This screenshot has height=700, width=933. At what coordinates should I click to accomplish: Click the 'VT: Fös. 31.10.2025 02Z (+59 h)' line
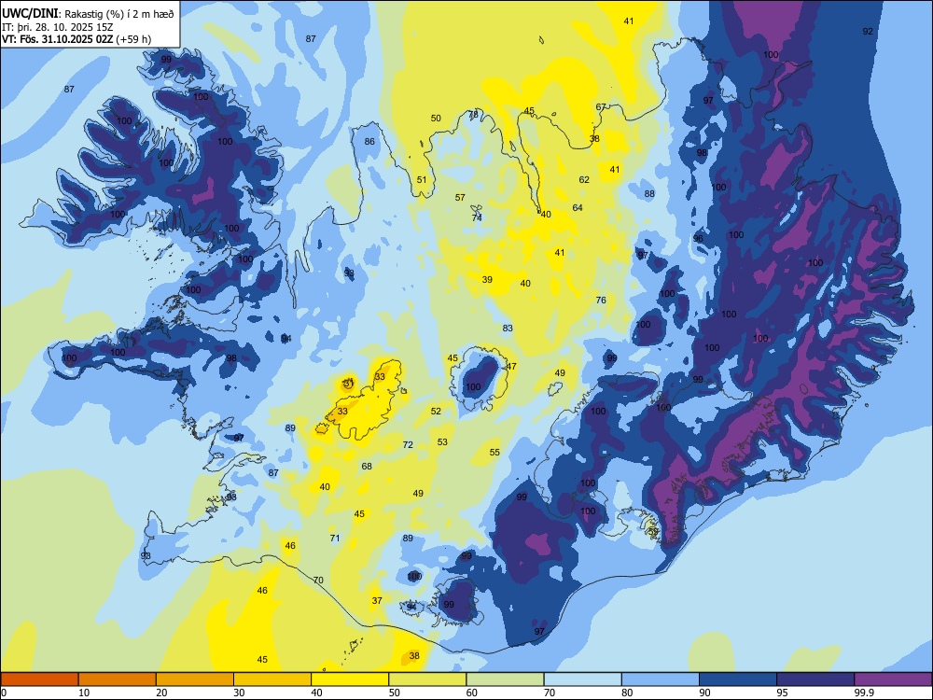(x=77, y=39)
